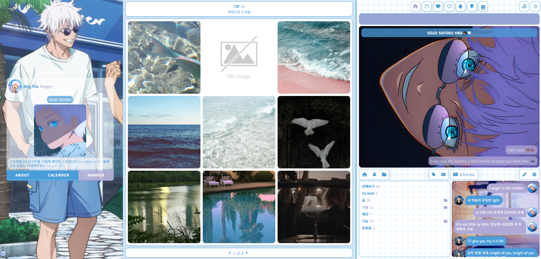Click the I'll give you my li-li-life. message
Screen dimensions: 541x259
(x=486, y=241)
